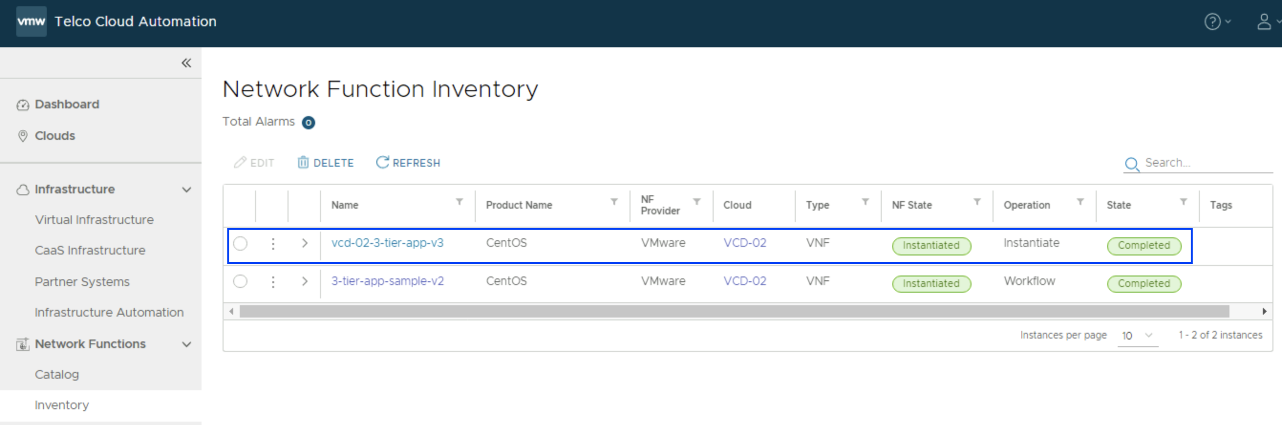Go to Catalog in sidebar
This screenshot has height=425, width=1282.
tap(57, 374)
